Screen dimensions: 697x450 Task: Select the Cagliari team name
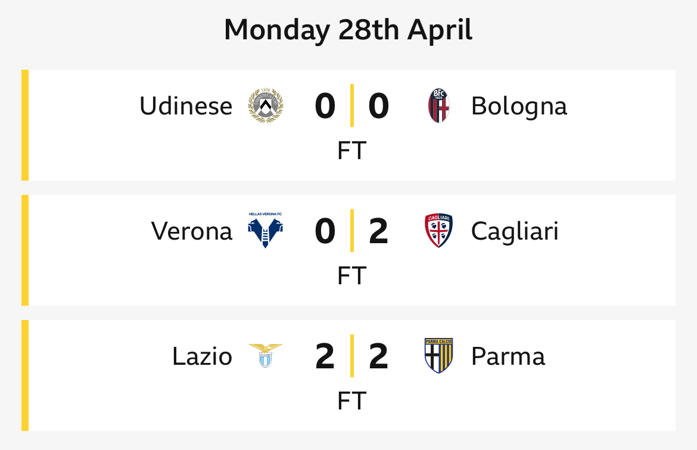515,232
